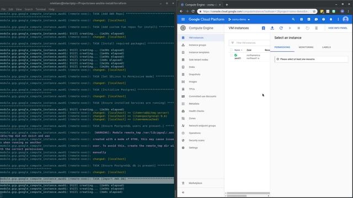Open Terminal menu in terminal window

point(41,9)
